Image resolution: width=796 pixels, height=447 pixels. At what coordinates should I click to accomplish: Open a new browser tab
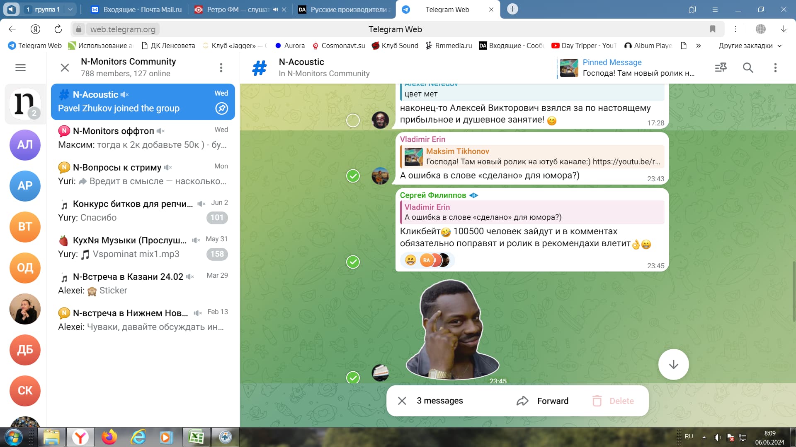(x=512, y=9)
